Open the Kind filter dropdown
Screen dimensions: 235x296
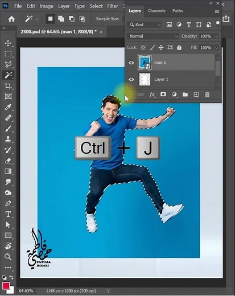tap(145, 24)
